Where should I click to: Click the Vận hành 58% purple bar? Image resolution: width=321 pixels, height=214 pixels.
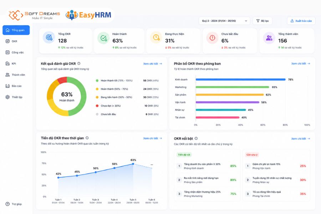(x=228, y=102)
